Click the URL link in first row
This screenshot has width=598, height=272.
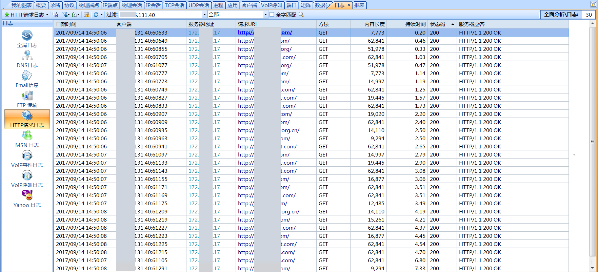tap(245, 33)
